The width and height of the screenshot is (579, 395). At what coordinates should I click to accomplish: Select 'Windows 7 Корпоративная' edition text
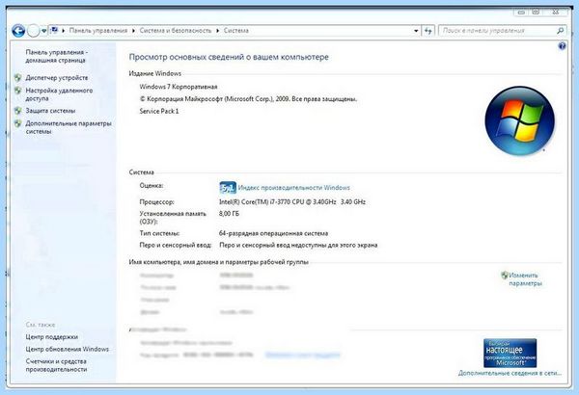tap(179, 87)
